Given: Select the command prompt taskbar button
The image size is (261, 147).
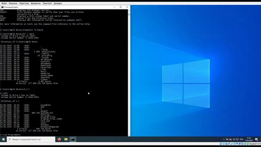Looking at the screenshot, I should tap(73, 139).
